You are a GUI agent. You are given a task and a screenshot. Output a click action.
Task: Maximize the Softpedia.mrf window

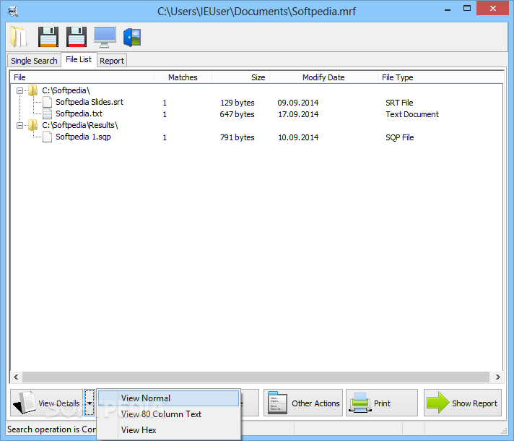[x=467, y=9]
